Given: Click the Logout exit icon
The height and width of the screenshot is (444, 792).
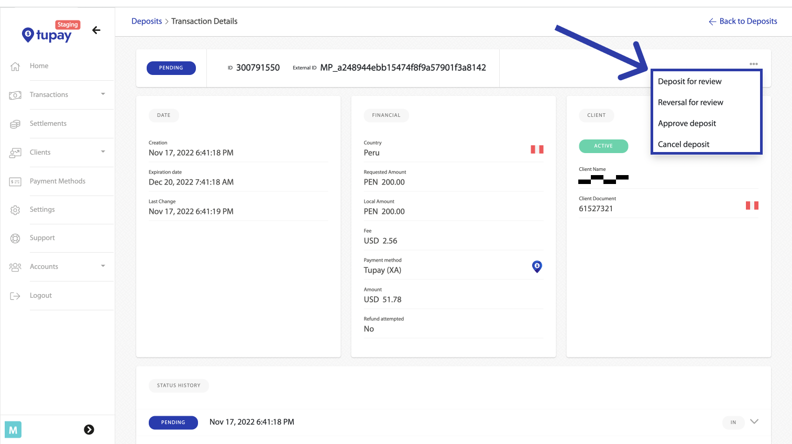Looking at the screenshot, I should pos(15,296).
